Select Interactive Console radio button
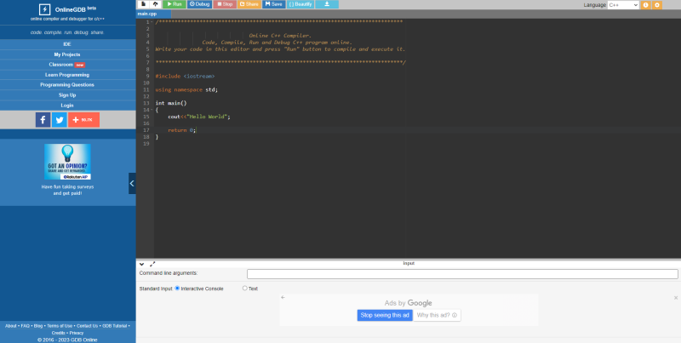681x343 pixels. coord(177,289)
